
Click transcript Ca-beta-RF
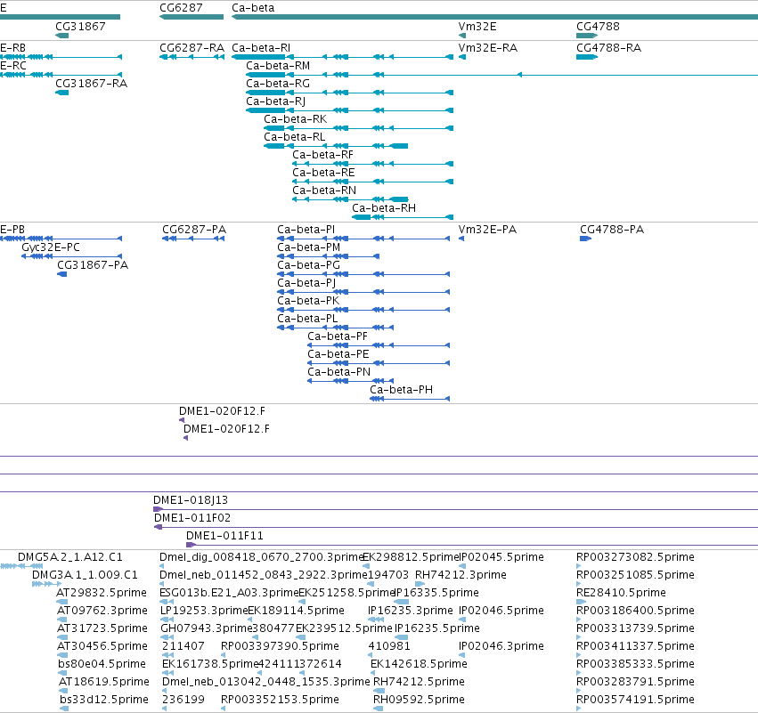[323, 155]
